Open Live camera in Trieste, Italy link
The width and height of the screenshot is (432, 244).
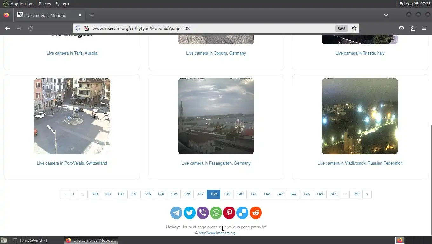coord(360,53)
